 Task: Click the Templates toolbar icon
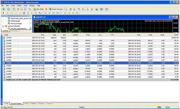tap(106, 9)
